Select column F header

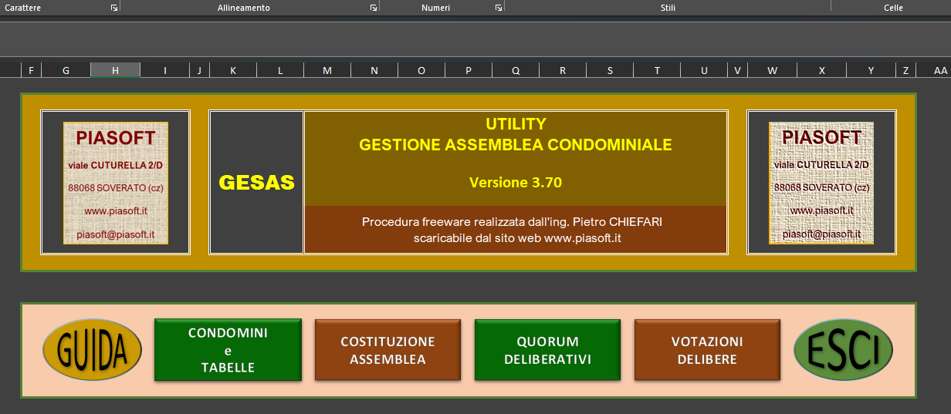(x=31, y=70)
